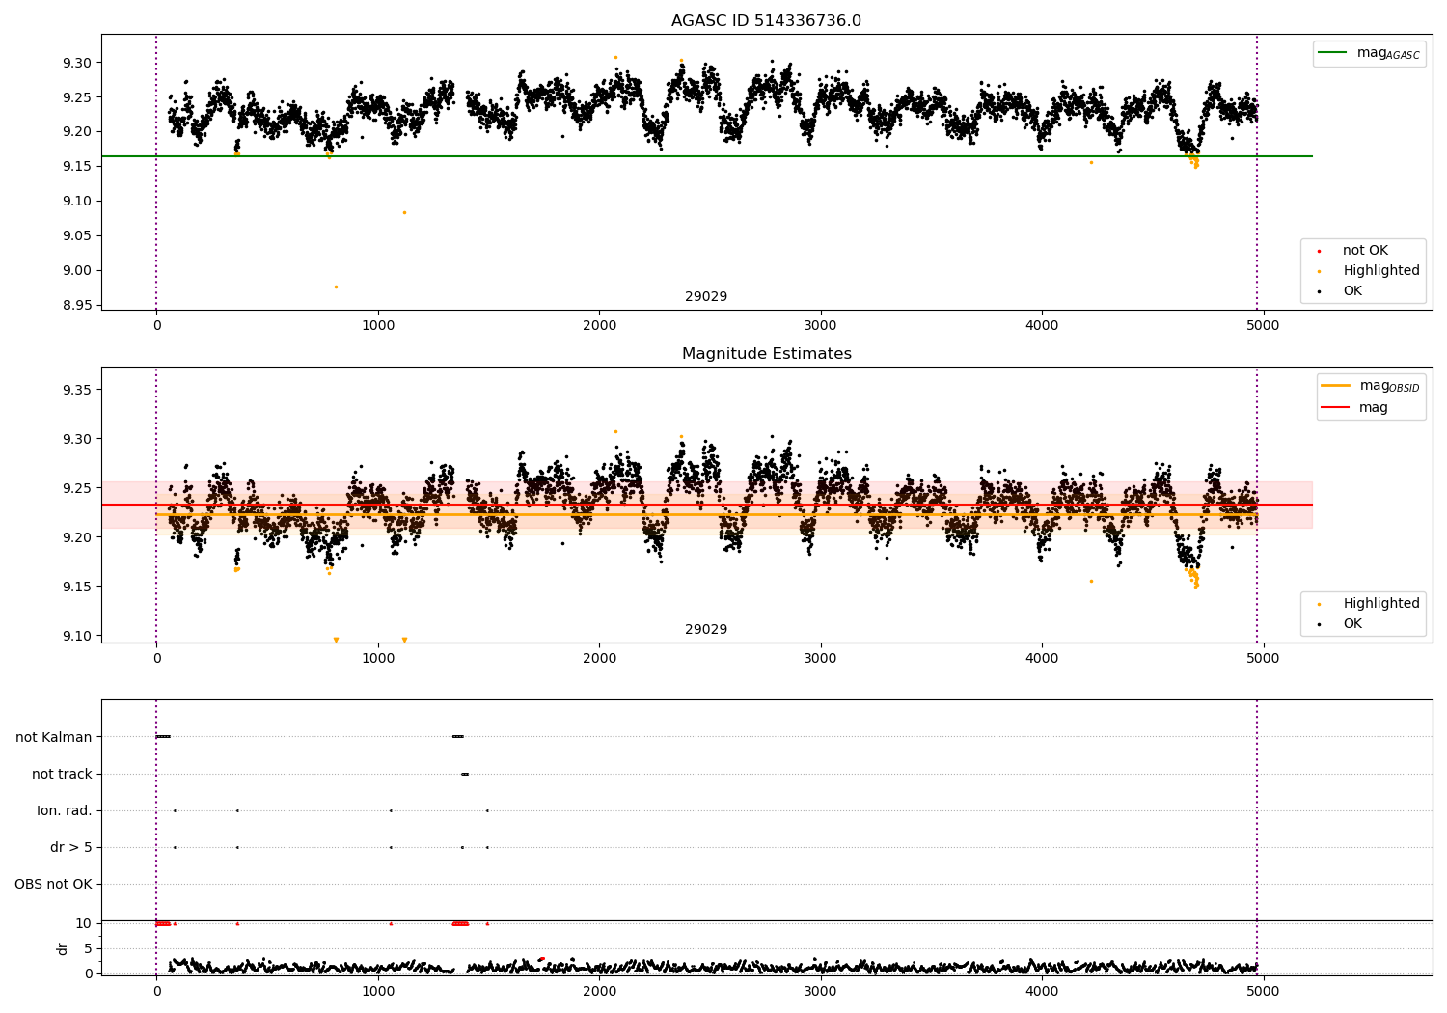The image size is (1447, 1013).
Task: Click the red line sample beside "mag" legend entry
Action: (x=1335, y=408)
